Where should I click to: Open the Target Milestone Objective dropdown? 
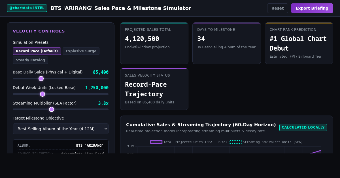pyautogui.click(x=61, y=129)
